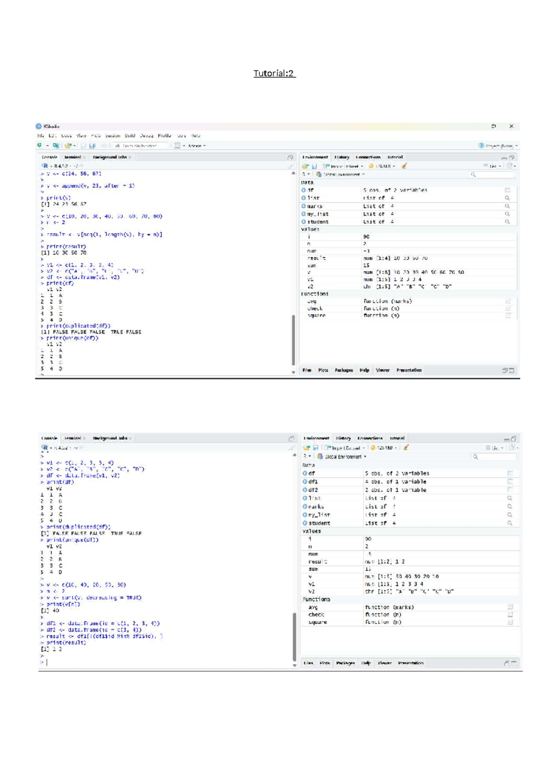Click save workspace icon in the upper Environment pane
Viewport: 548px width, 775px height.
[314, 166]
